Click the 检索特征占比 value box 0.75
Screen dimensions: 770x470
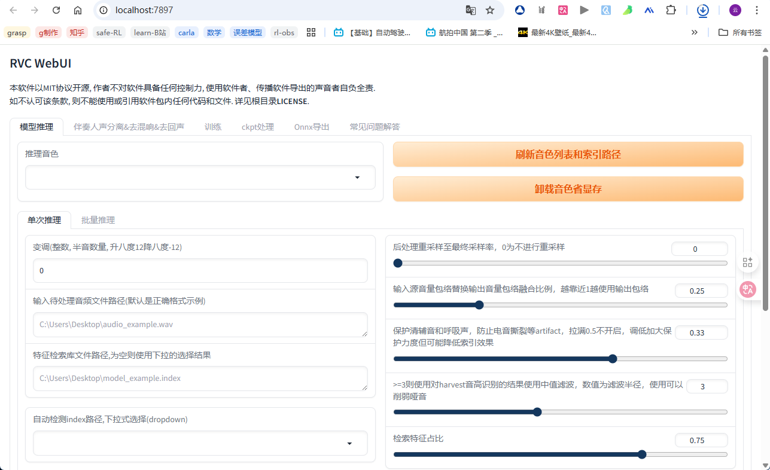(x=701, y=441)
